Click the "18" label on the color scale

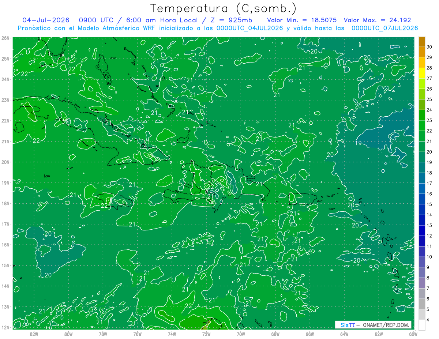[430, 173]
